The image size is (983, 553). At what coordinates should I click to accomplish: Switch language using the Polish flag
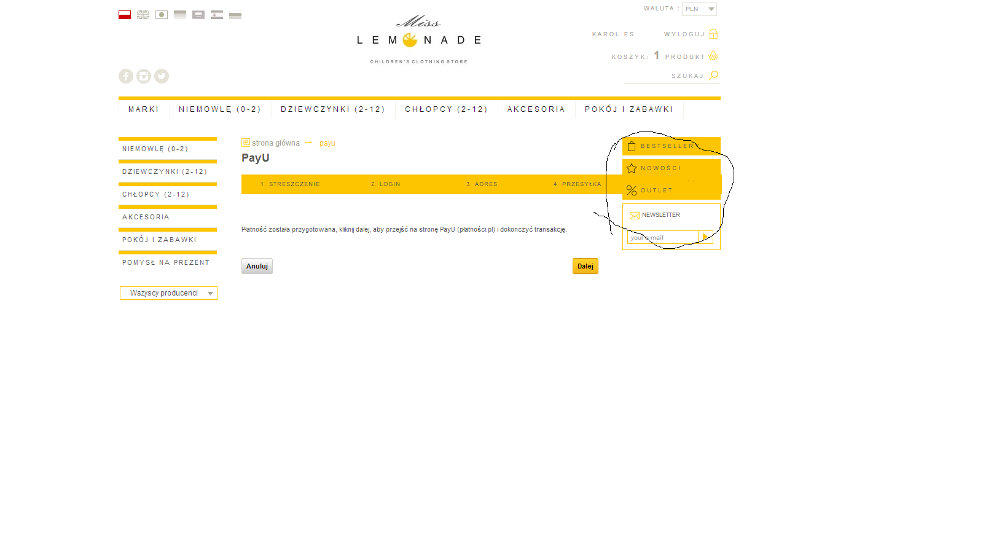125,15
